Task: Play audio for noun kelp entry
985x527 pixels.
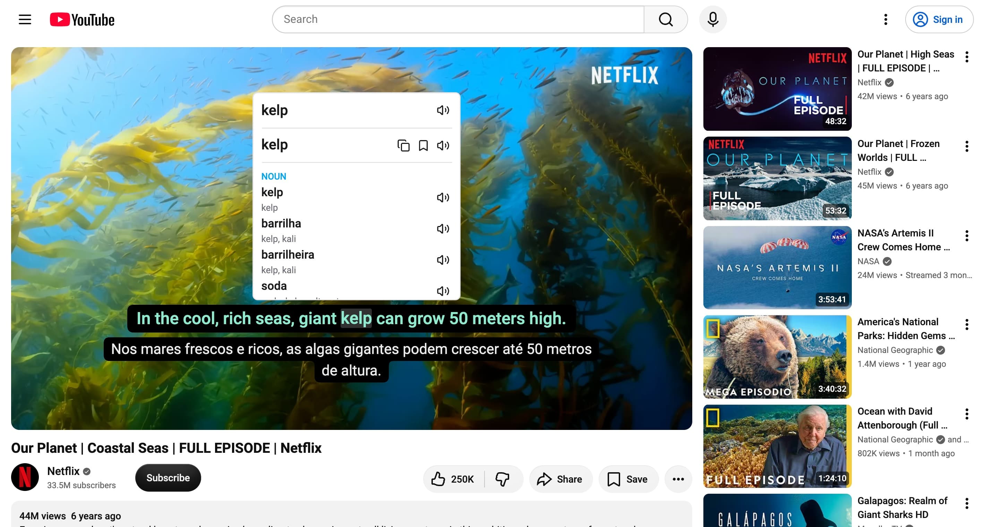Action: 443,197
